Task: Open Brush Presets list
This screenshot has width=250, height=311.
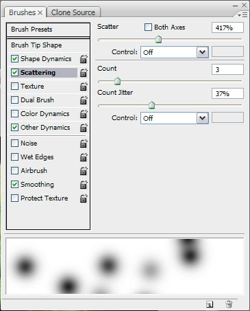Action: (x=48, y=30)
